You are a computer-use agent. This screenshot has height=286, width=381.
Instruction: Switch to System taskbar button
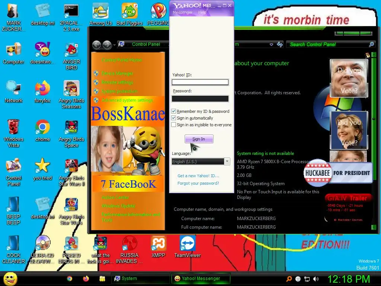point(140,279)
